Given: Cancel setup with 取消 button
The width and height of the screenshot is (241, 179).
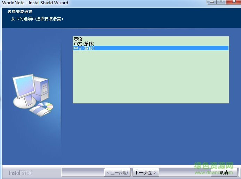Looking at the screenshot, I should tap(224, 172).
